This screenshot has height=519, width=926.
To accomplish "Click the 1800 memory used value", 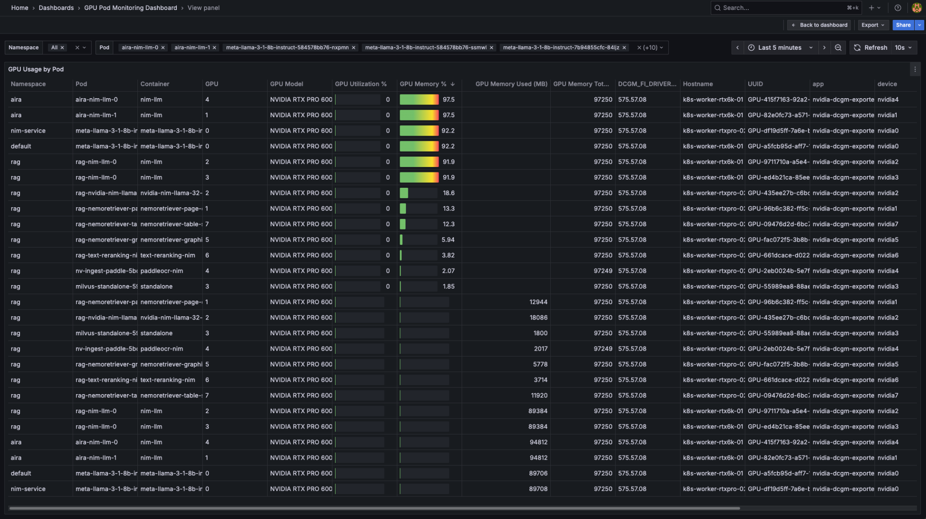I will click(x=540, y=333).
